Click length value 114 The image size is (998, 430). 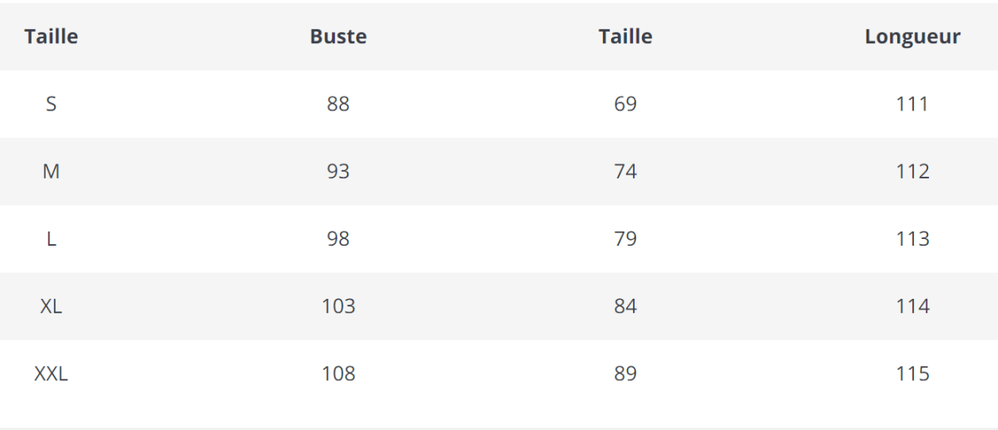(912, 306)
